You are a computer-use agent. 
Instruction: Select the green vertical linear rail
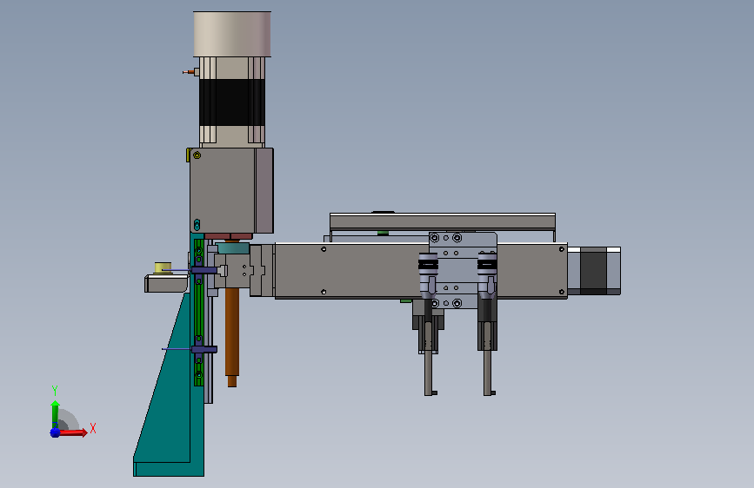pyautogui.click(x=198, y=313)
